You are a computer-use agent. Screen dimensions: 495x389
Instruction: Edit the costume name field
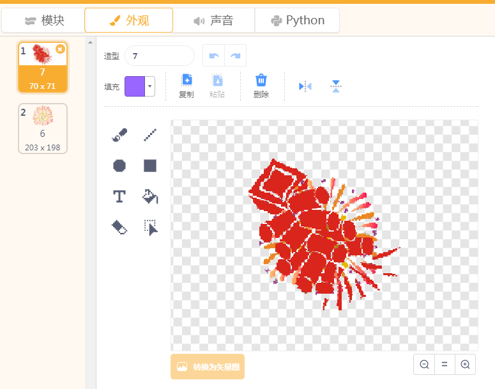tap(160, 56)
